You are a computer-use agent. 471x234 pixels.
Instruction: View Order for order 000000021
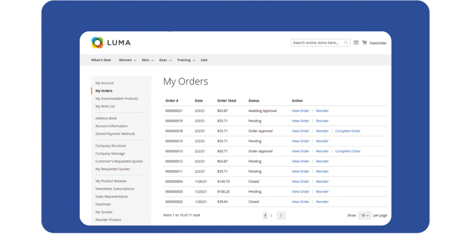tap(300, 111)
